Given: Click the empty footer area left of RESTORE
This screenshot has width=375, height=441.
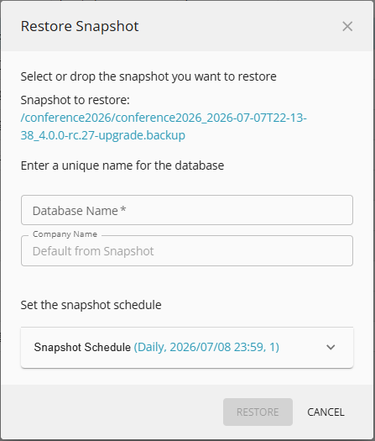Looking at the screenshot, I should point(112,412).
